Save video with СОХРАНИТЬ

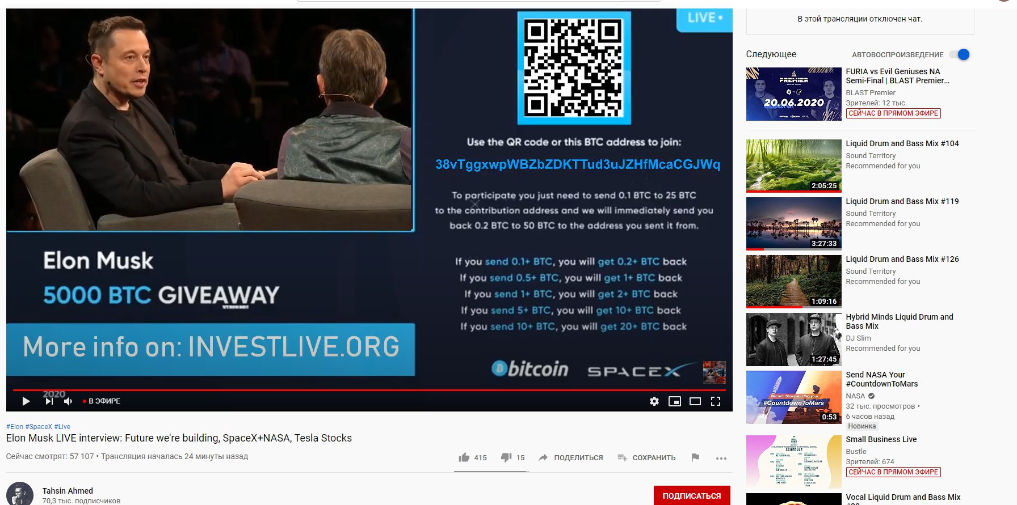coord(646,457)
